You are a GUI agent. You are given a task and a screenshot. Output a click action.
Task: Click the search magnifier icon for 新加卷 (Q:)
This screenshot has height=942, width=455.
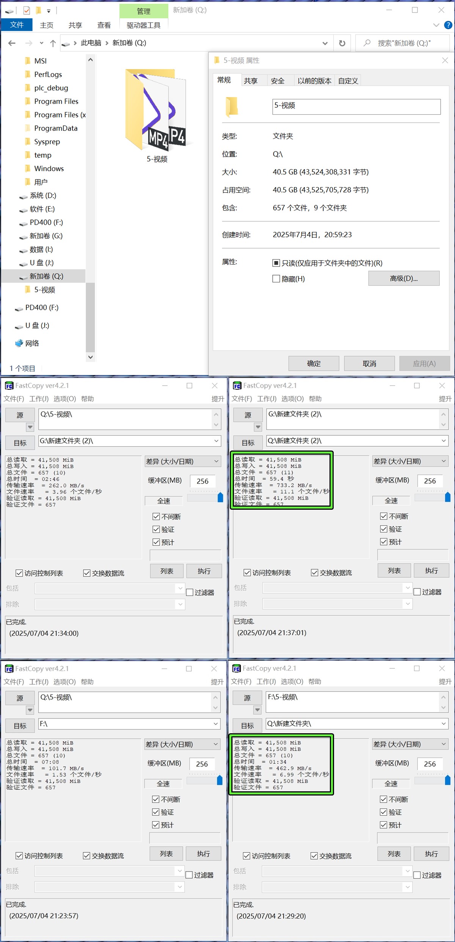tap(367, 43)
